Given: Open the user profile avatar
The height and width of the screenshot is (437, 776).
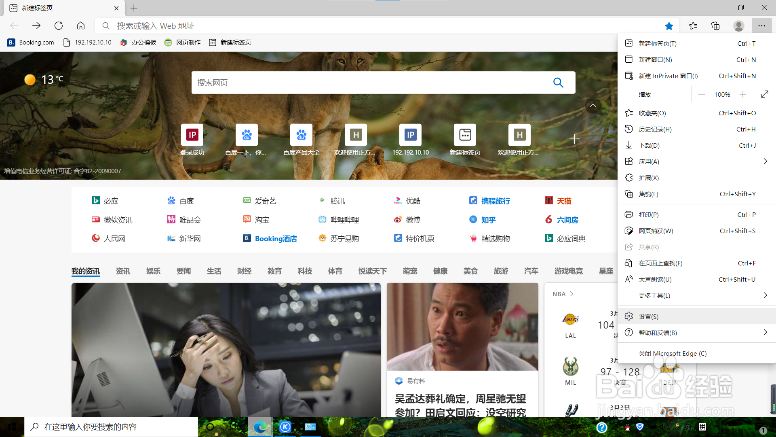Looking at the screenshot, I should [x=738, y=26].
